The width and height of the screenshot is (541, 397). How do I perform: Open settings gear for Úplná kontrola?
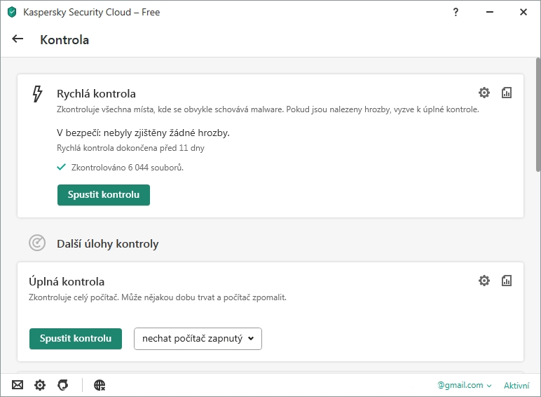click(484, 281)
